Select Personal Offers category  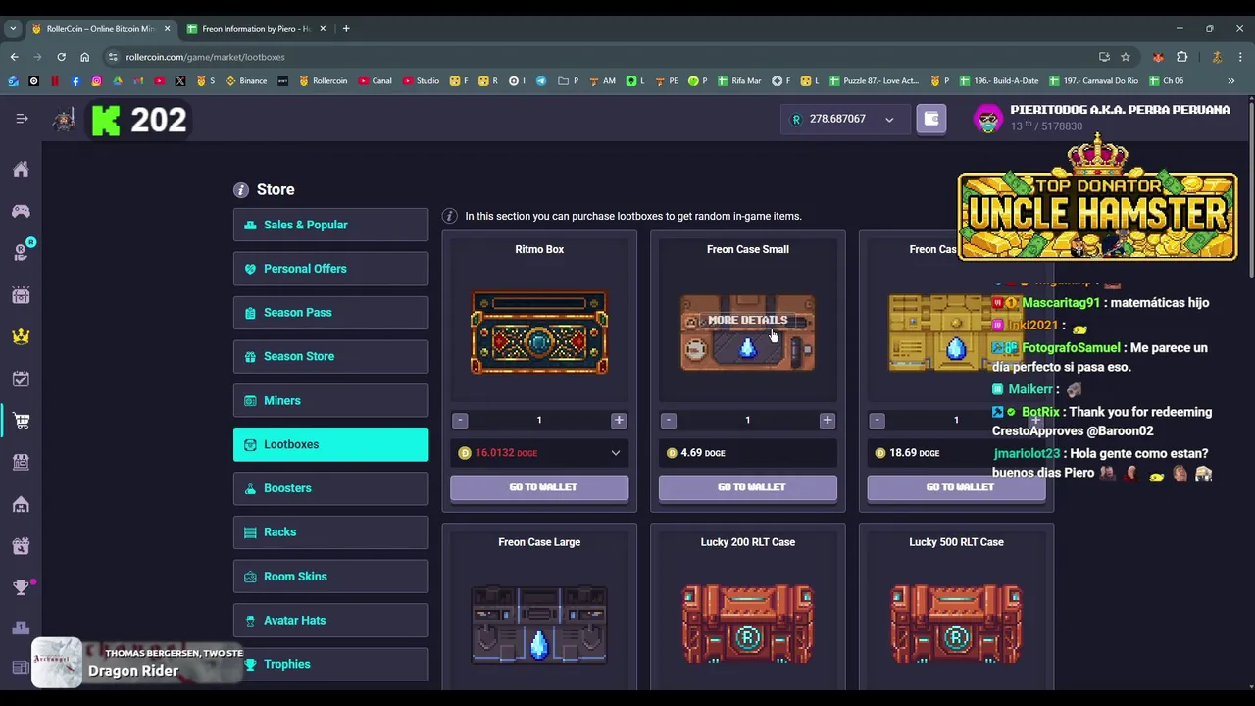coord(330,269)
